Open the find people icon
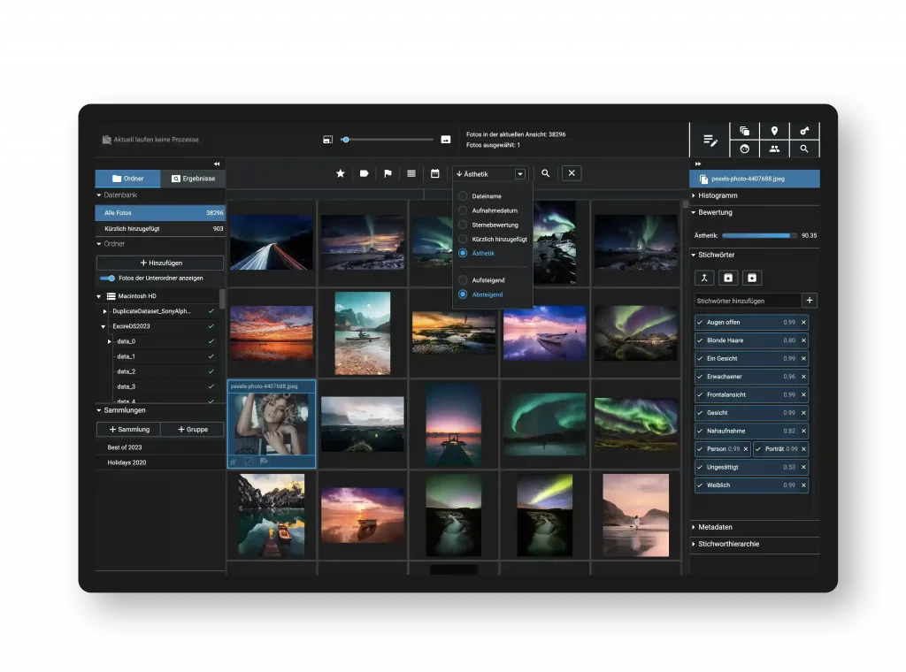 774,149
